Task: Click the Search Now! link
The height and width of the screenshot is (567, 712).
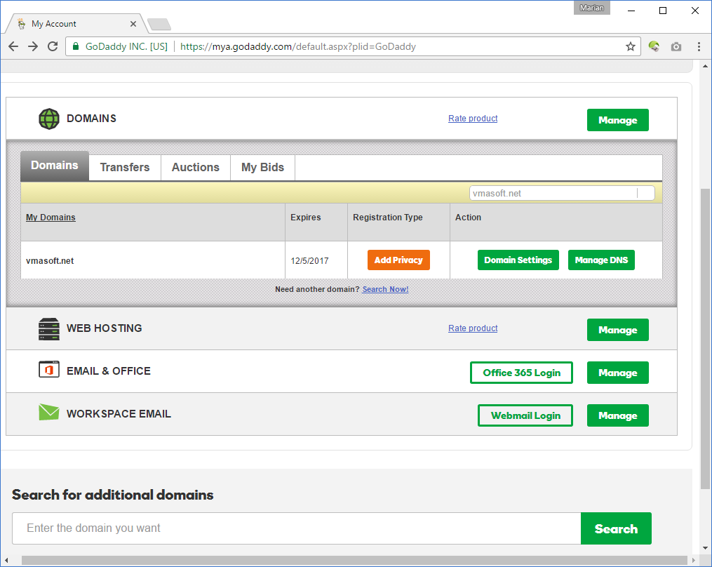Action: [385, 289]
